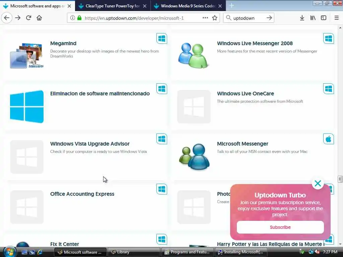
Task: Open the Microsoft Messenger buddy icon
Action: 194,157
